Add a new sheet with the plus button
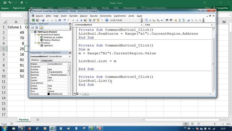 [x=38, y=120]
